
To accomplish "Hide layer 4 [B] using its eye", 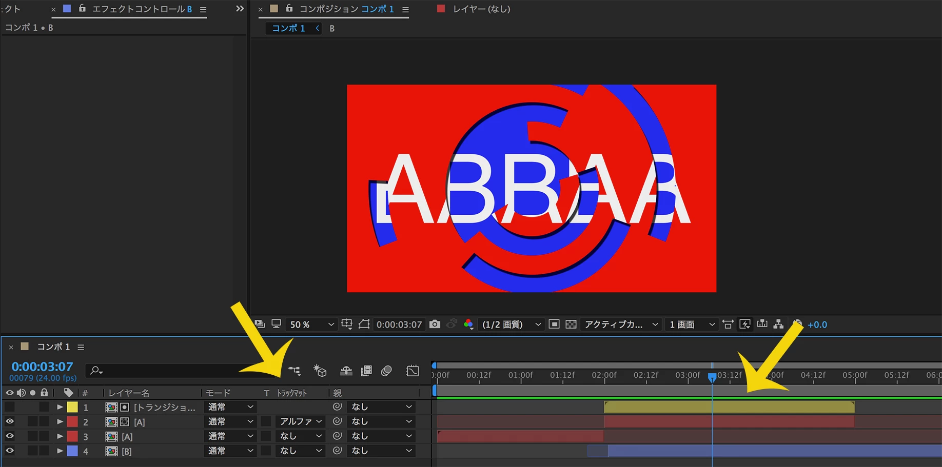I will 10,451.
